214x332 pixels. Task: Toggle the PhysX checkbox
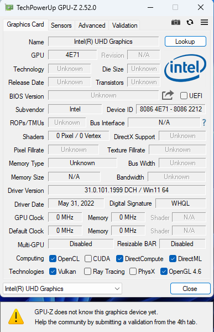pos(133,272)
